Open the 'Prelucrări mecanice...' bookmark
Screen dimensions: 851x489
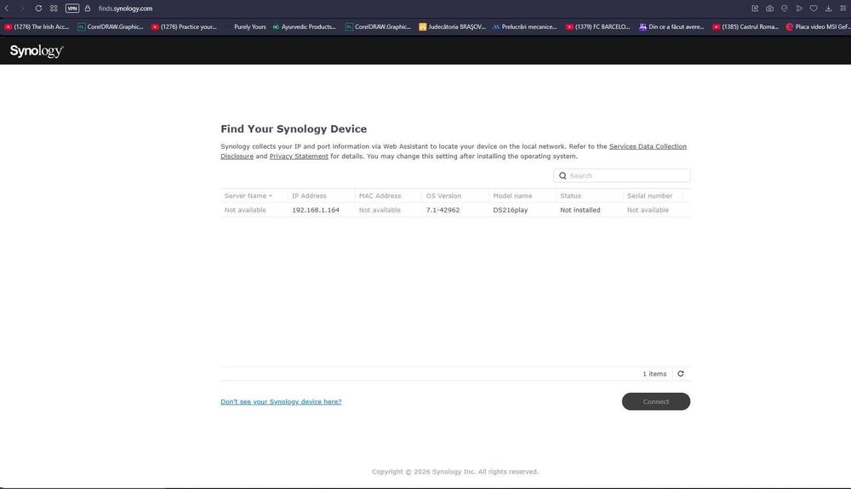point(524,26)
